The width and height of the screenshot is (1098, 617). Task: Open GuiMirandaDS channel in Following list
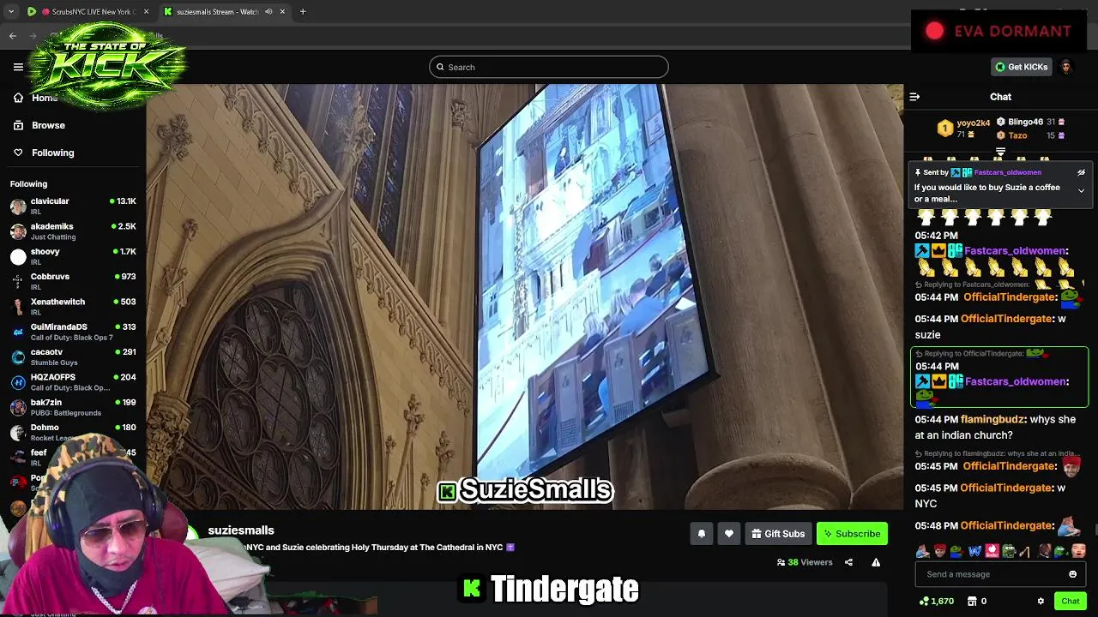pyautogui.click(x=73, y=332)
